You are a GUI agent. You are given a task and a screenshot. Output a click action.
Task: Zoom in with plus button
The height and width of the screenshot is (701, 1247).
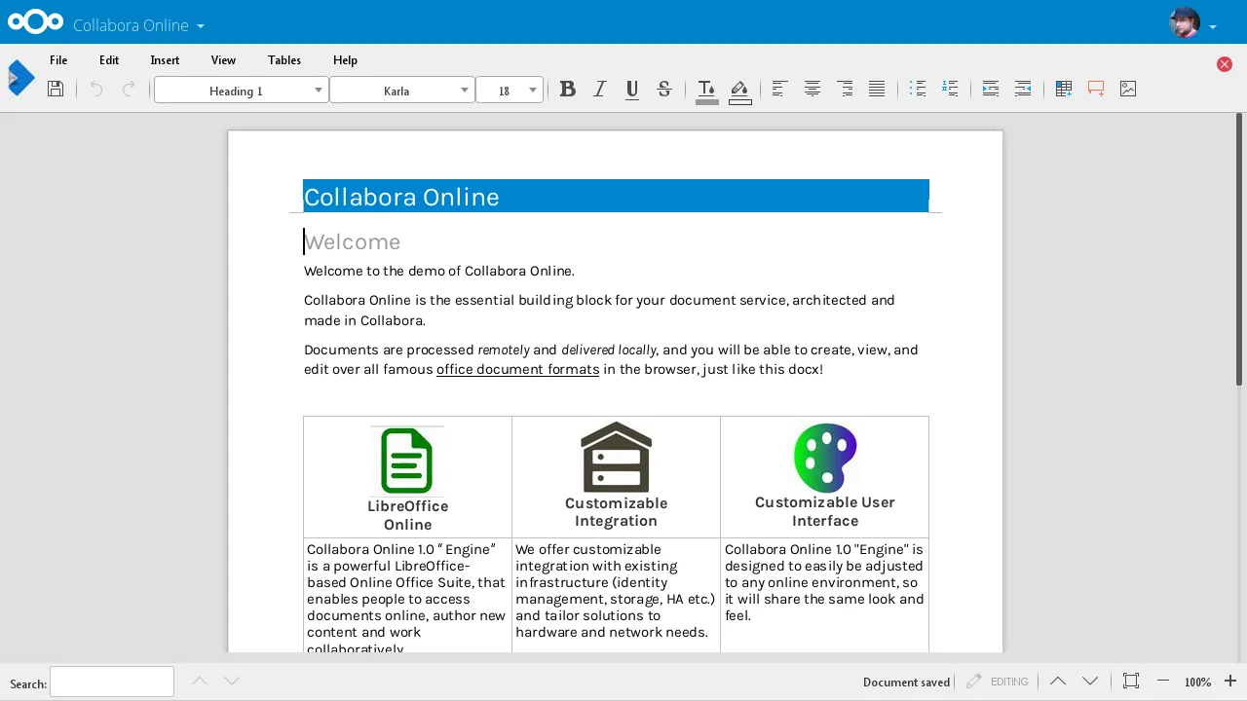[1230, 682]
